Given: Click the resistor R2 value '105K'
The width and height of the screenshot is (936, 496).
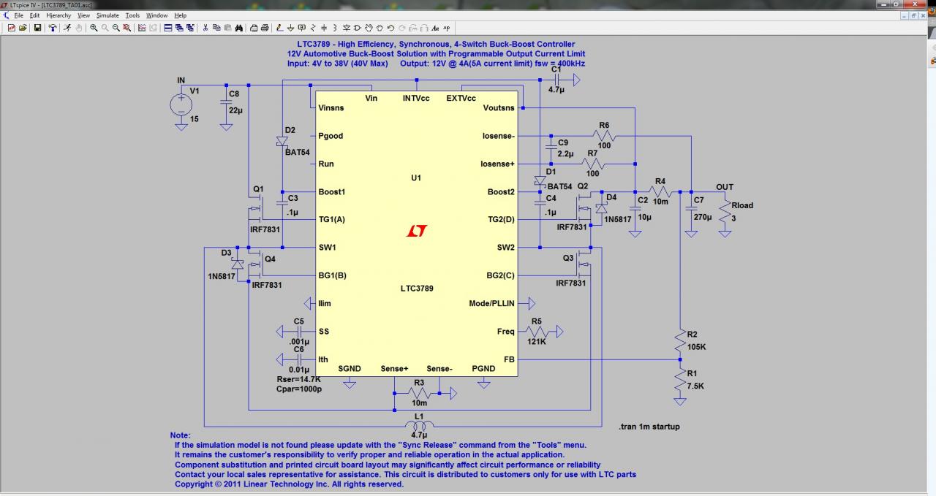Looking at the screenshot, I should pyautogui.click(x=697, y=347).
